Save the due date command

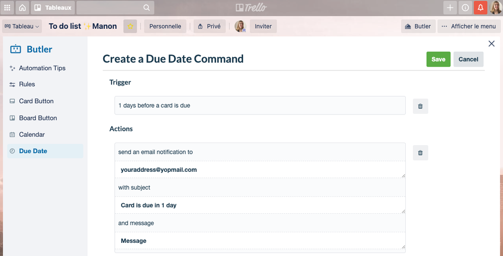(438, 59)
